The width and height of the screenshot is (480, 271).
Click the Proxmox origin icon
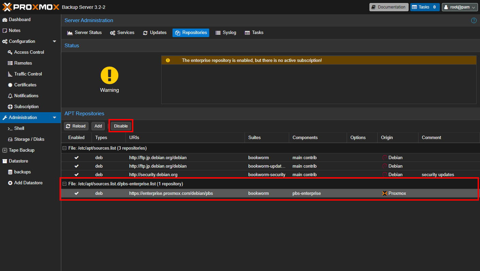coord(385,193)
